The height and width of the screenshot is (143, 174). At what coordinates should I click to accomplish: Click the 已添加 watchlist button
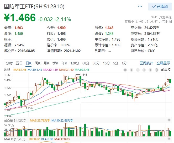coord(160,7)
